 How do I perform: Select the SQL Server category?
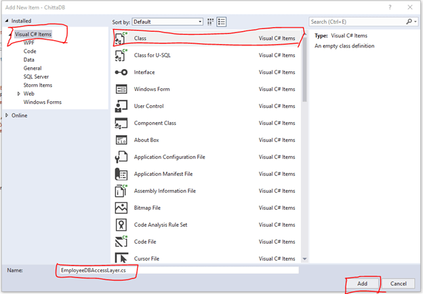[36, 77]
